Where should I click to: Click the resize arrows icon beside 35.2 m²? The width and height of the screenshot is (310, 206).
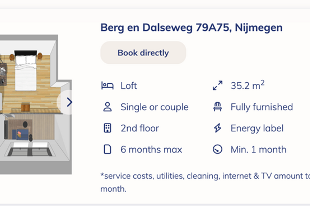point(218,85)
